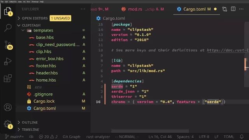Click the templates folder icon
Image resolution: width=249 pixels, height=140 pixels.
pos(29,30)
